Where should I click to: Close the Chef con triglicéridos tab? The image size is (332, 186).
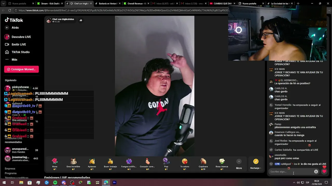[x=91, y=4]
